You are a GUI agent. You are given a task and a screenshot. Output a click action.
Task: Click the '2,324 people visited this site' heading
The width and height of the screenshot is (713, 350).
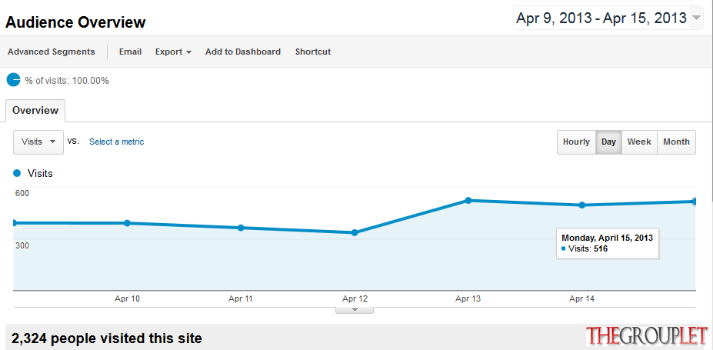[x=106, y=338]
